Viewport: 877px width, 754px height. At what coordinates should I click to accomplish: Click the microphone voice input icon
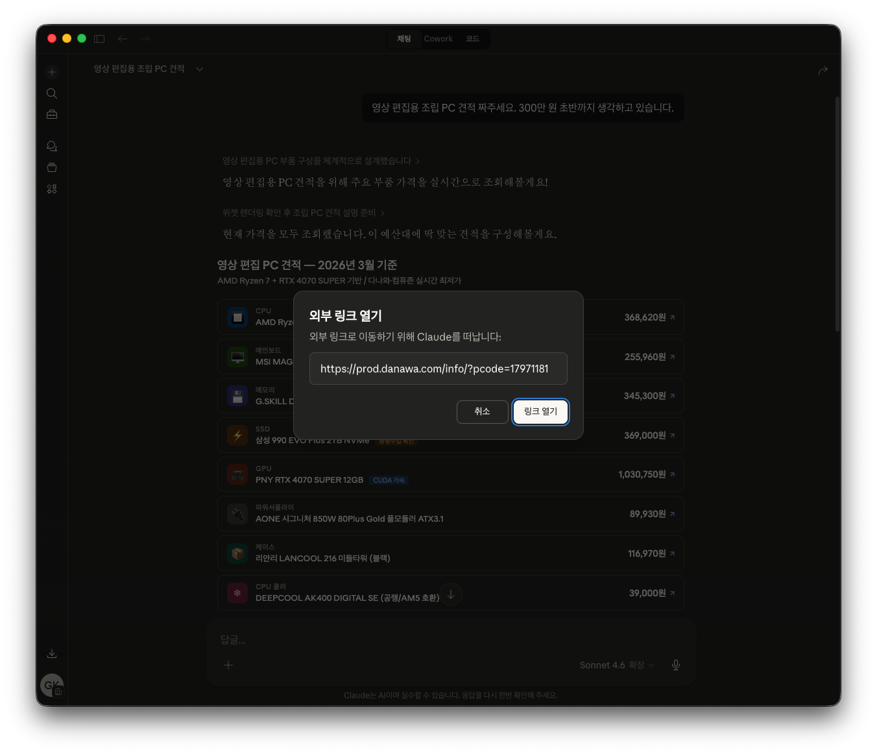[676, 665]
